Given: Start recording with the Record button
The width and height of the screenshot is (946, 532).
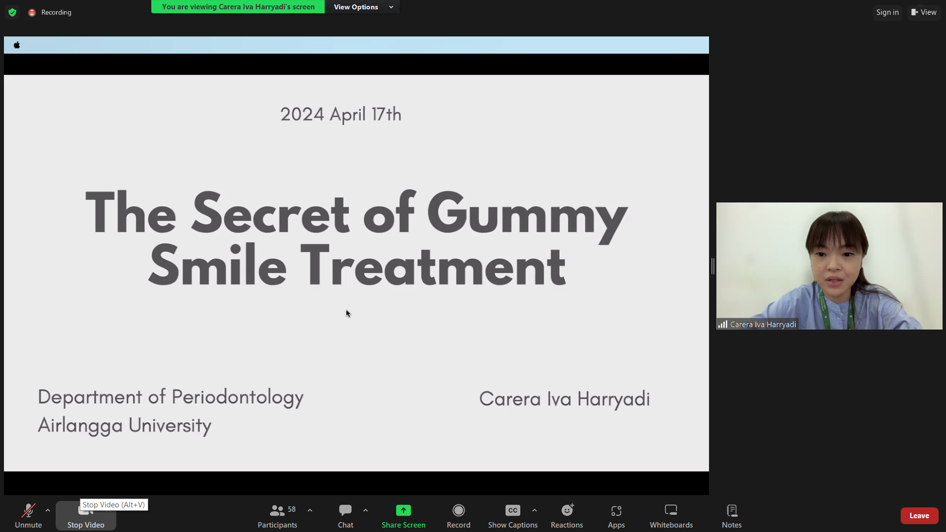Looking at the screenshot, I should (x=459, y=516).
